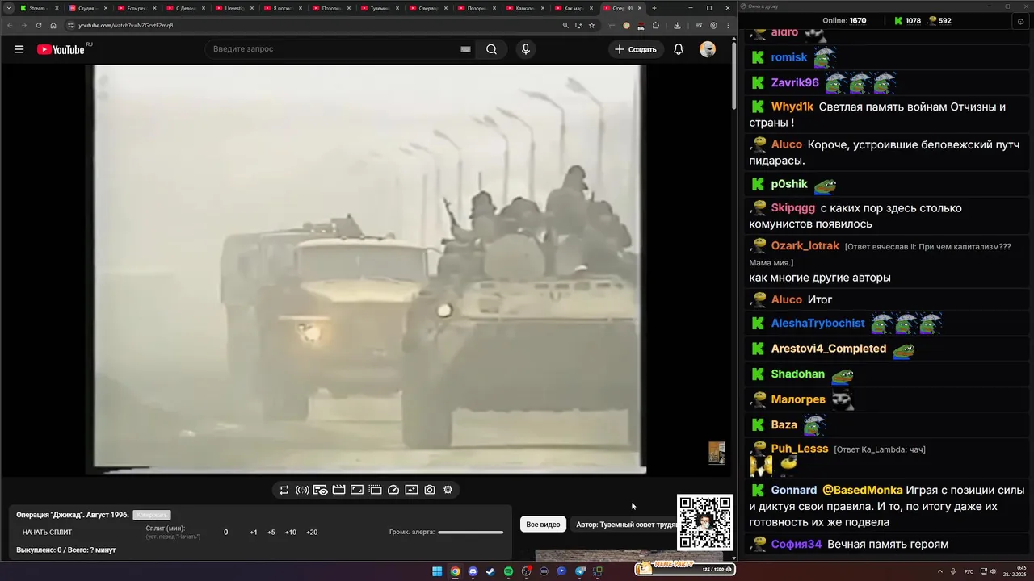Viewport: 1034px width, 581px height.
Task: Add +1 minute to split
Action: 254,533
